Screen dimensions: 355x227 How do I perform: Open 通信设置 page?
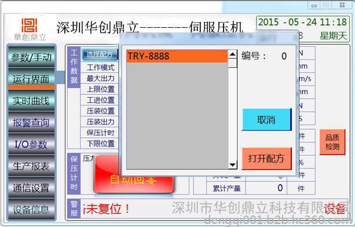coord(31,188)
